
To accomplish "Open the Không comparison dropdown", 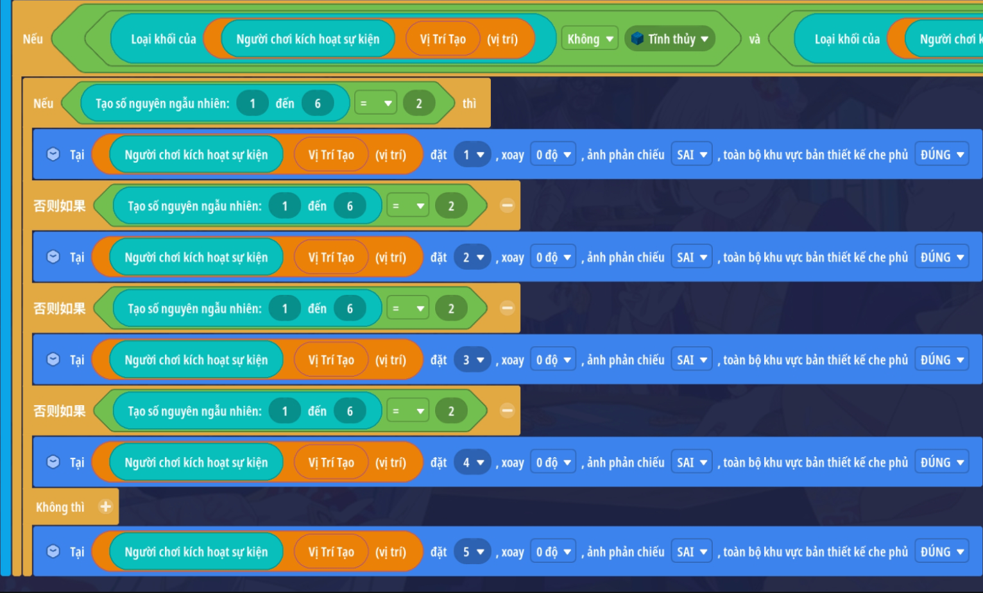I will pyautogui.click(x=590, y=39).
